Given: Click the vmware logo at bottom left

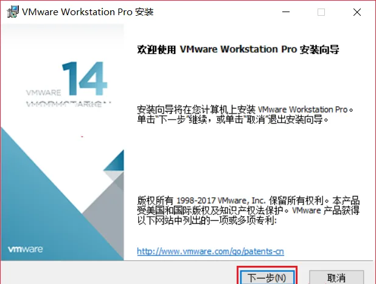Looking at the screenshot, I should (x=26, y=249).
